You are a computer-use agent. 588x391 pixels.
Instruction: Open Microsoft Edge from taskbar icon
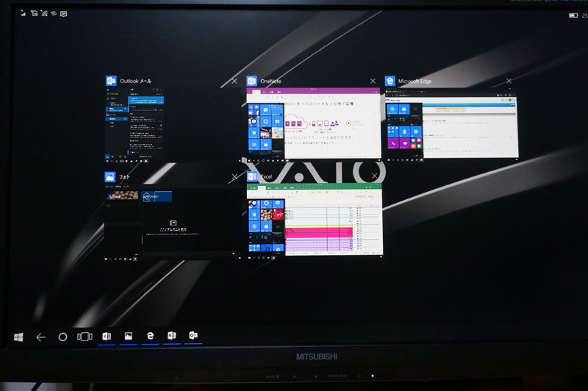pyautogui.click(x=150, y=336)
